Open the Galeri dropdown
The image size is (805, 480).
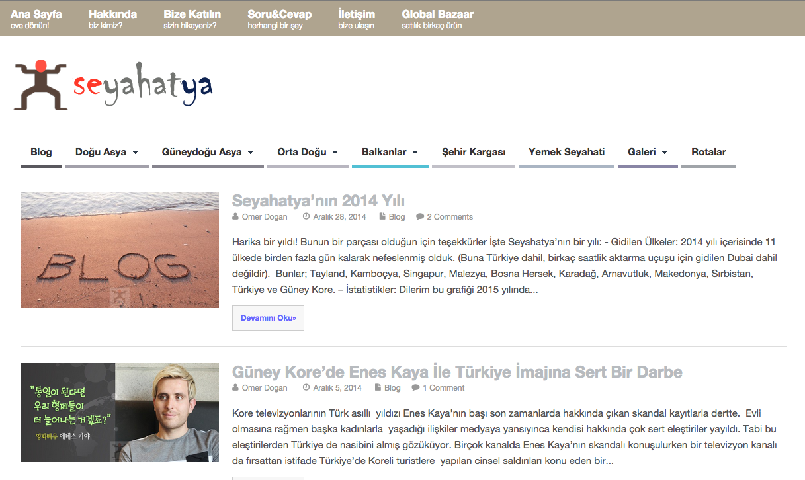[x=665, y=151]
